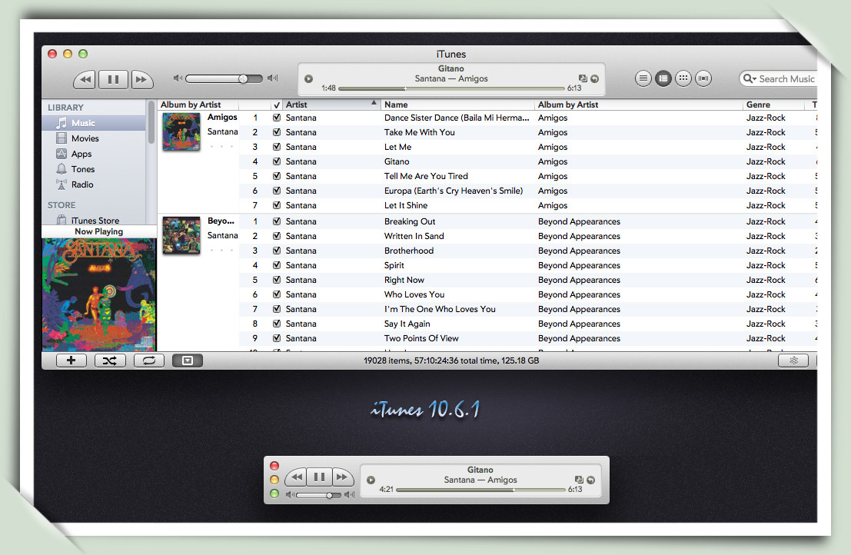The image size is (851, 555).
Task: Seek in the main iTunes song progress bar
Action: pyautogui.click(x=451, y=88)
